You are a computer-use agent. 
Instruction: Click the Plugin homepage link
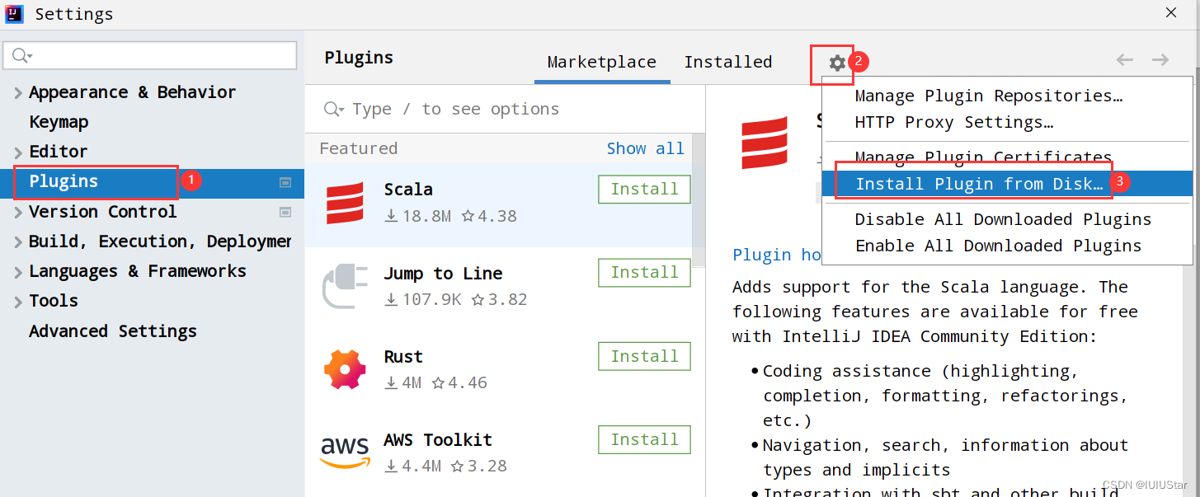tap(776, 255)
